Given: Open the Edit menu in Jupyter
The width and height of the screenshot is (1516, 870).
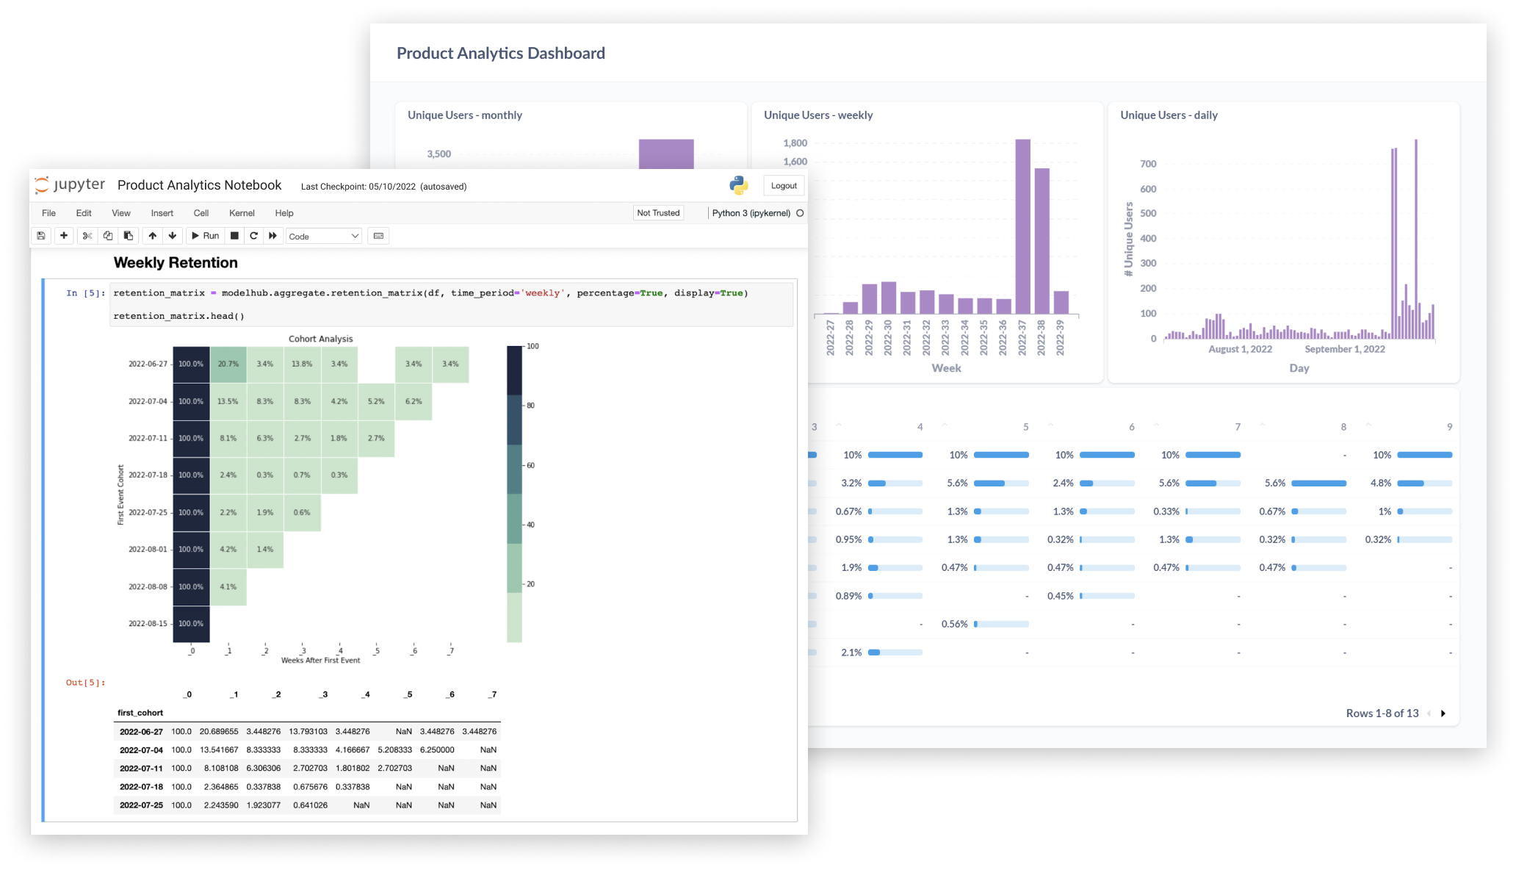Looking at the screenshot, I should coord(84,213).
